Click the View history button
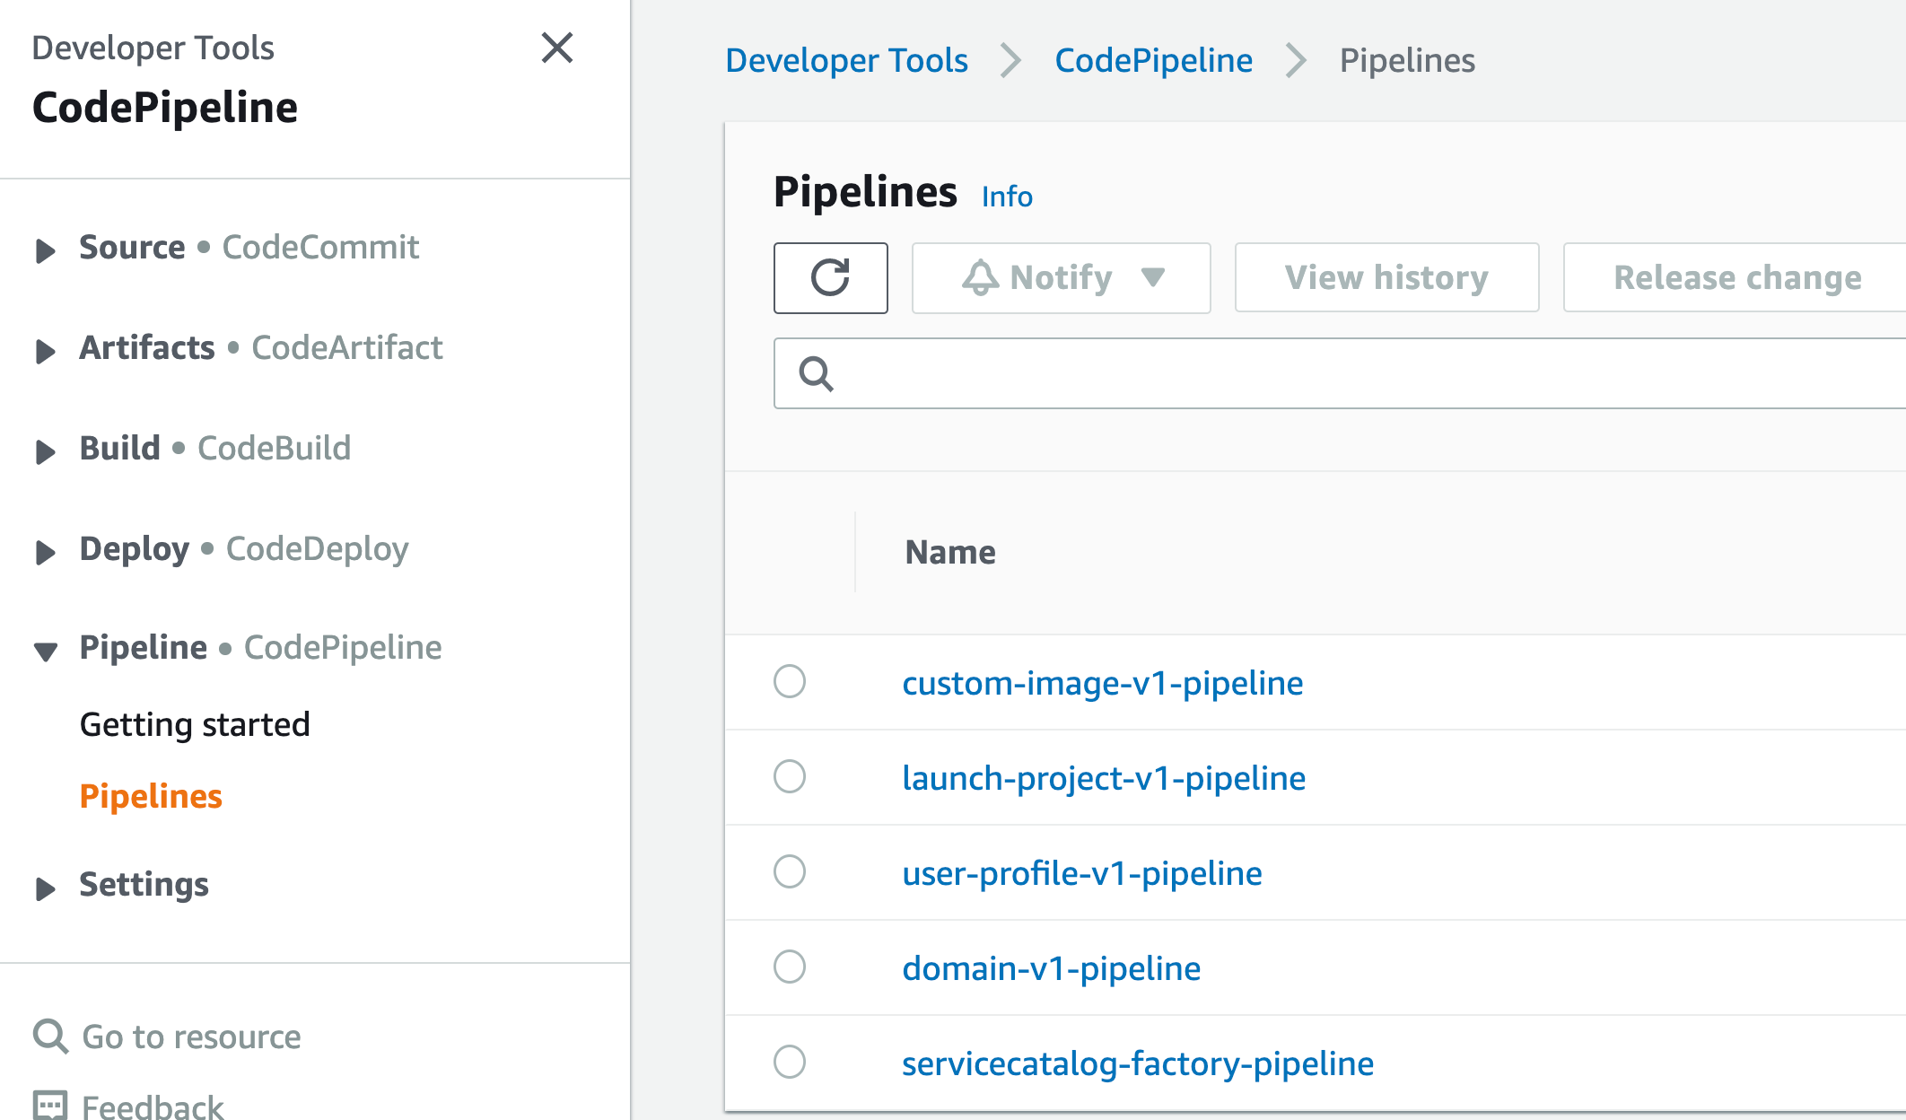The image size is (1906, 1120). click(1387, 277)
